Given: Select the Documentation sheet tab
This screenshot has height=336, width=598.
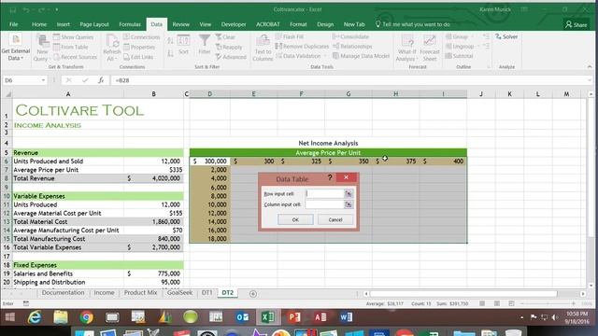Looking at the screenshot, I should [63, 292].
